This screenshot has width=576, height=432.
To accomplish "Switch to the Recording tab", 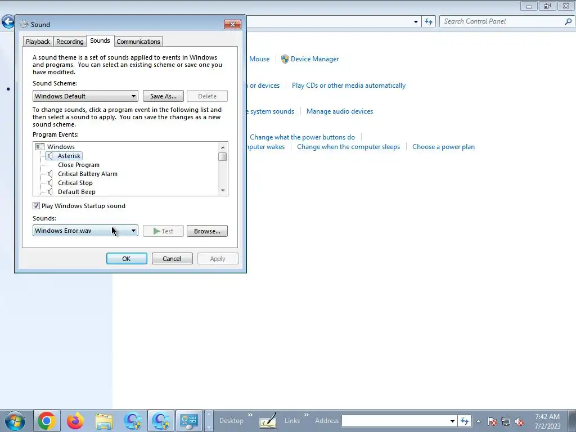I will coord(70,42).
